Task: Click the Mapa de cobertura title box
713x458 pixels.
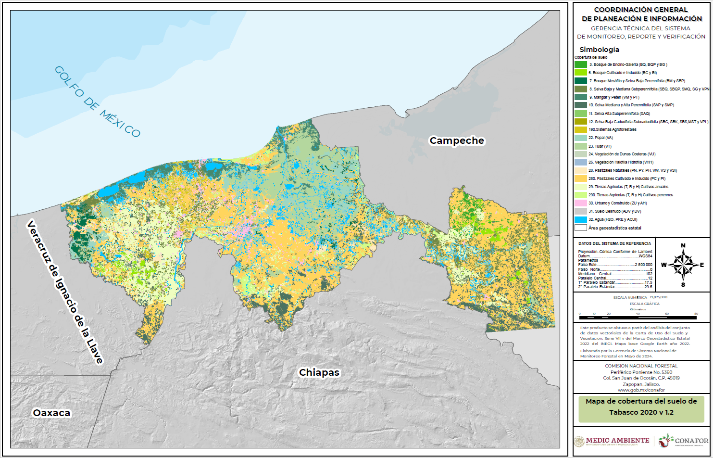Action: coord(641,407)
